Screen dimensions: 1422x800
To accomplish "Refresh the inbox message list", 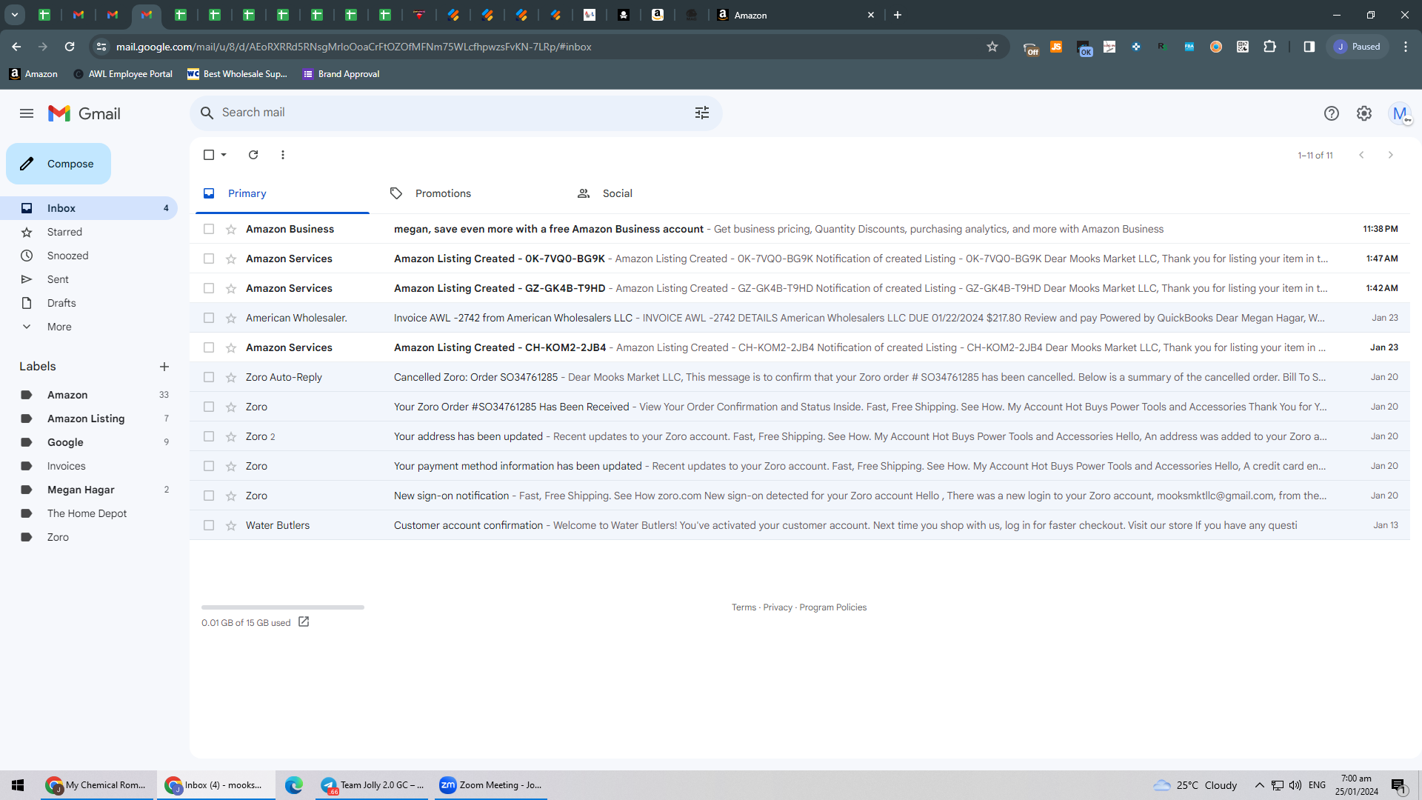I will [253, 155].
